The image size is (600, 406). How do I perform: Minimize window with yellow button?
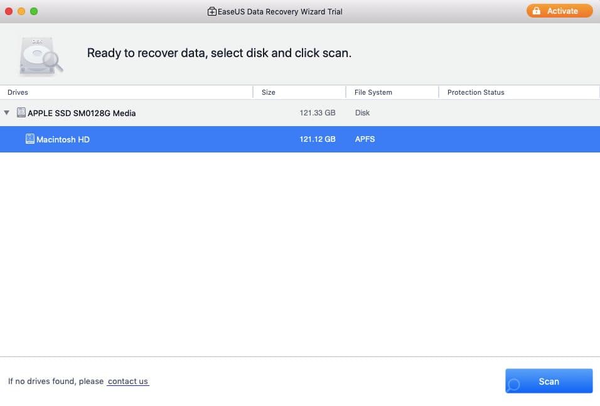coord(21,11)
